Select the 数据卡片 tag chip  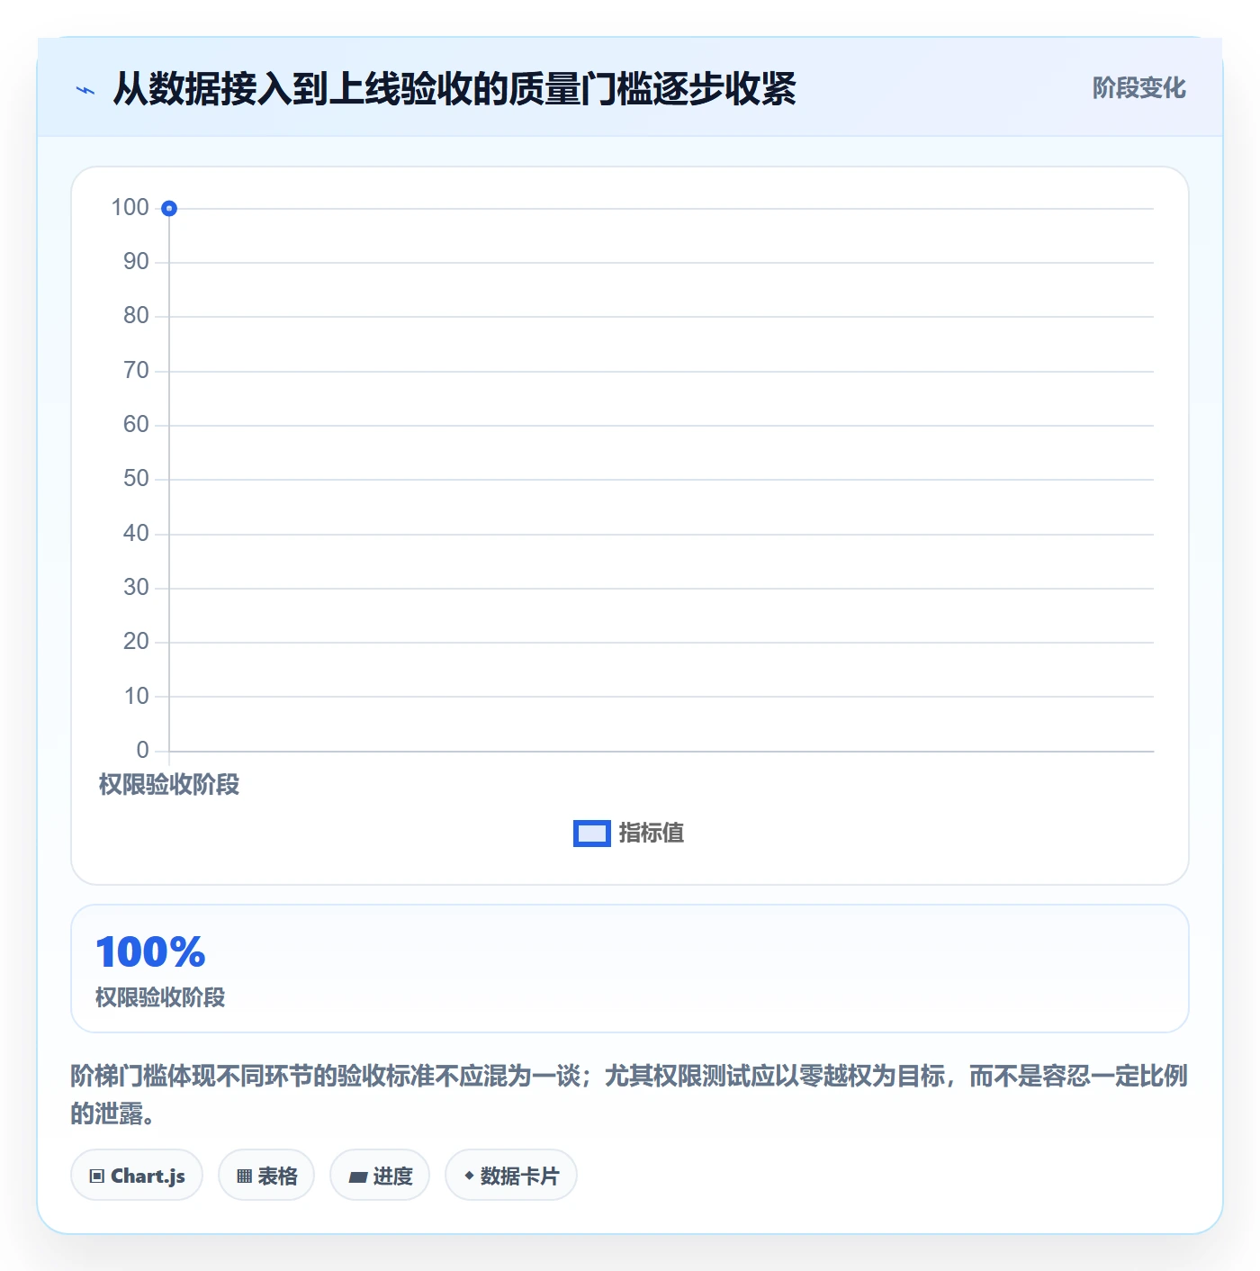point(511,1176)
